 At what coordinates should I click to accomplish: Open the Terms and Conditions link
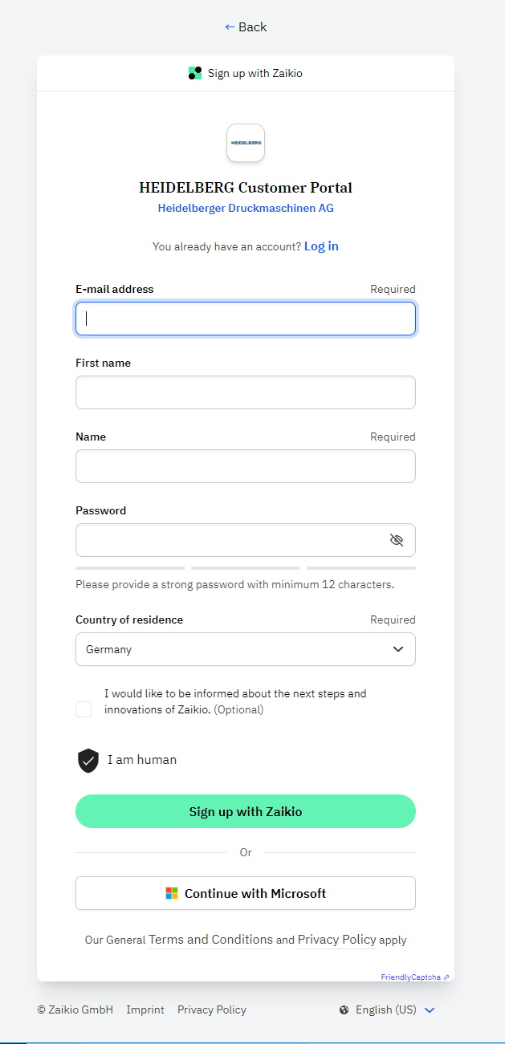pyautogui.click(x=210, y=940)
